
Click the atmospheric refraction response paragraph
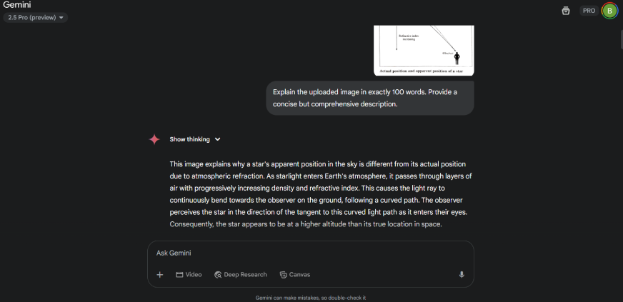pos(320,193)
